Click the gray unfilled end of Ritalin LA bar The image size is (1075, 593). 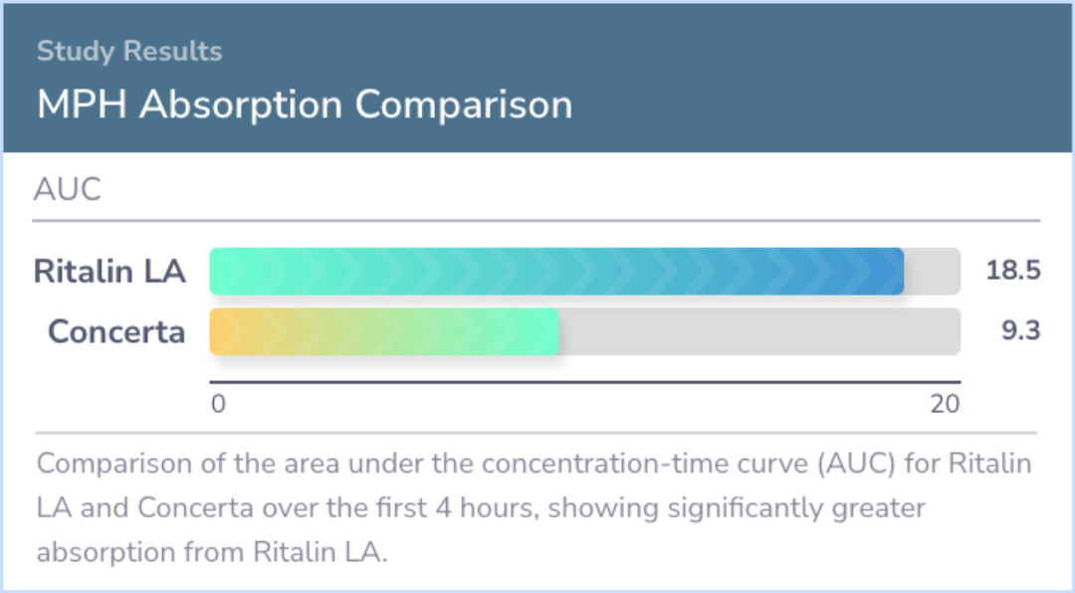pyautogui.click(x=933, y=272)
